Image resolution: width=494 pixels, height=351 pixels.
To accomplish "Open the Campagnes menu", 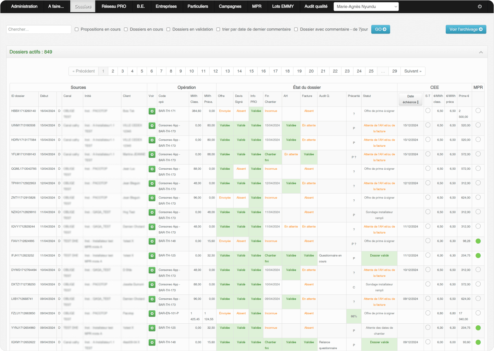I will pyautogui.click(x=230, y=6).
